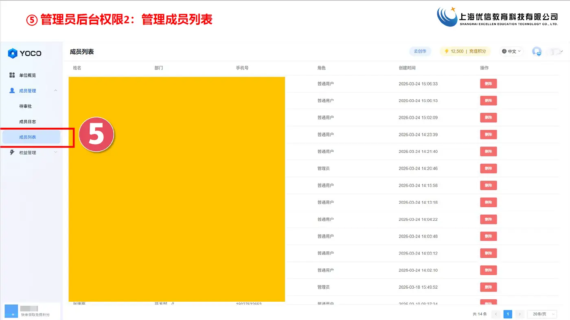Screen dimensions: 570x320
Task: Click the 成员列表 page title
Action: tap(82, 52)
